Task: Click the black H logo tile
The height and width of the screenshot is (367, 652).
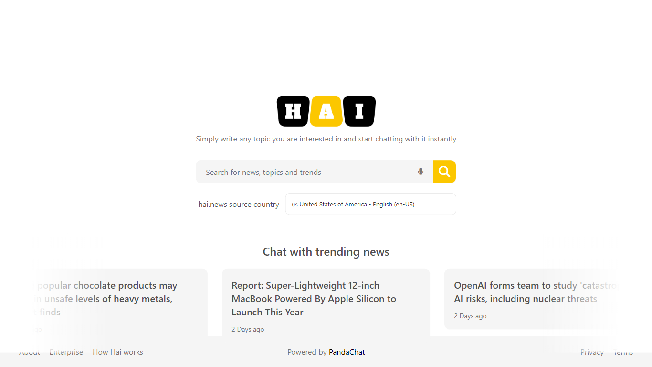Action: (293, 111)
